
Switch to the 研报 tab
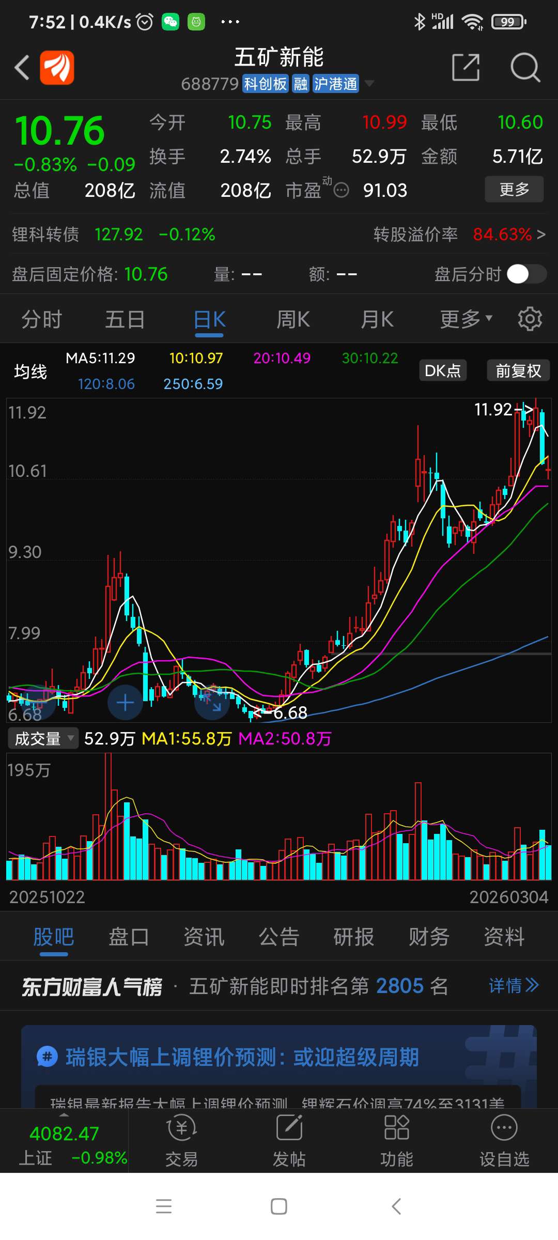click(x=354, y=937)
